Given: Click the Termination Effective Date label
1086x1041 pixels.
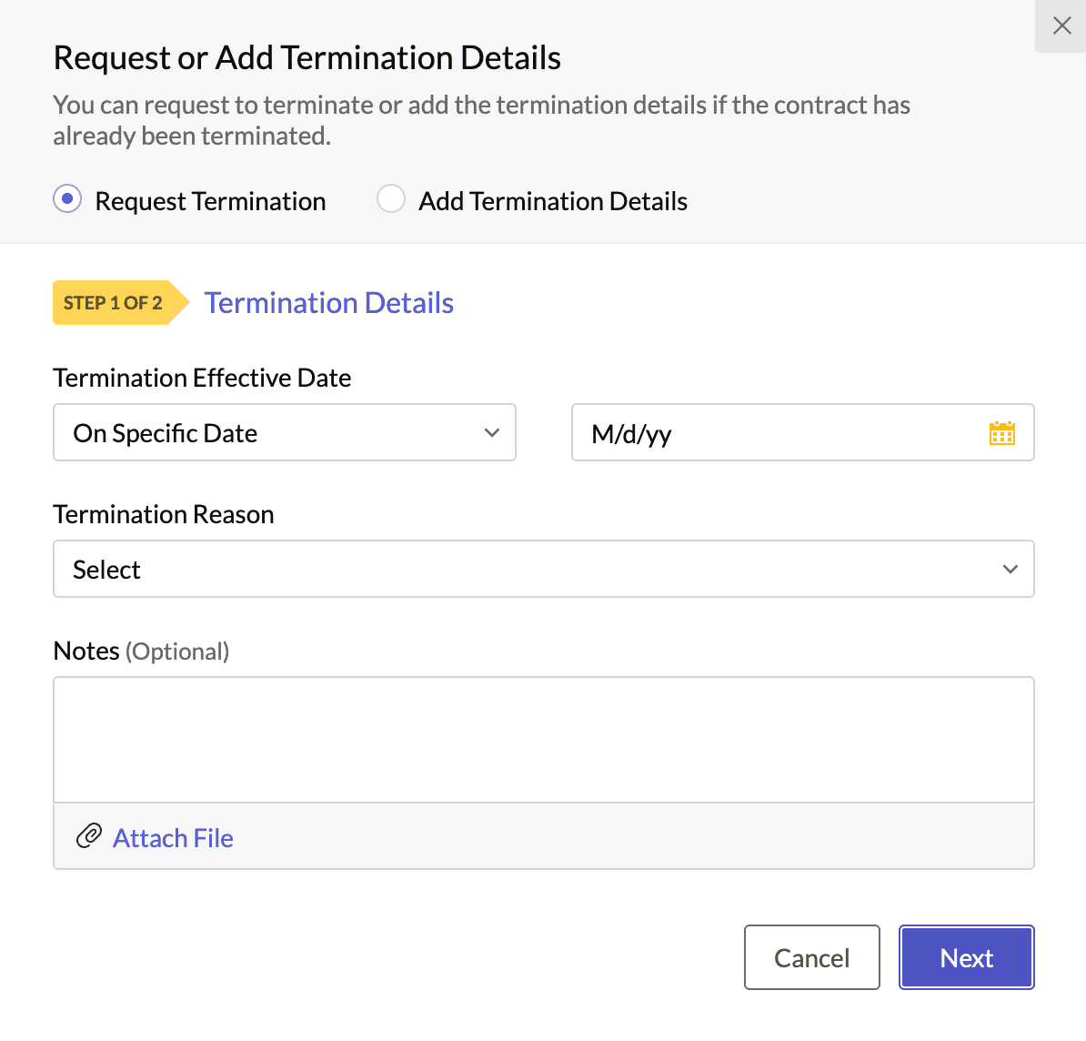Looking at the screenshot, I should (x=202, y=378).
